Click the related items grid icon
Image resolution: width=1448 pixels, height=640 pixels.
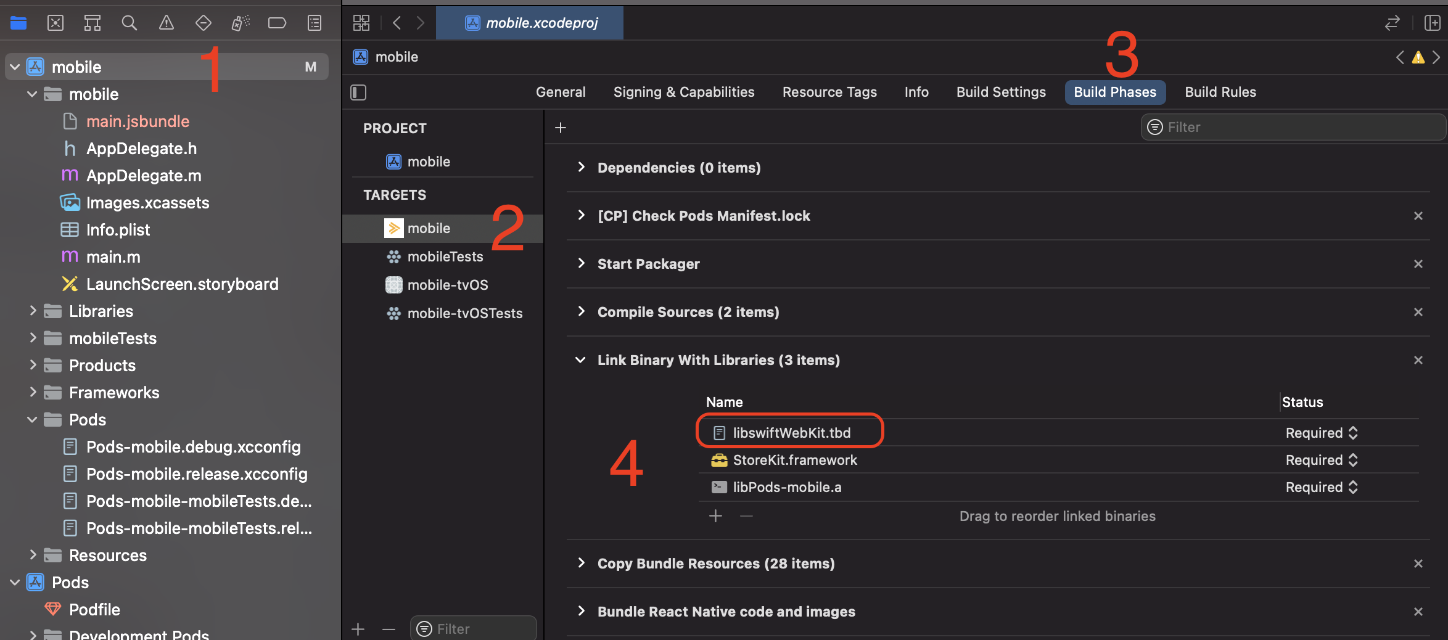361,23
